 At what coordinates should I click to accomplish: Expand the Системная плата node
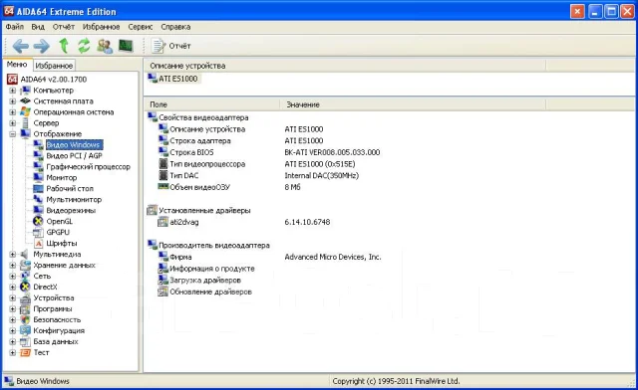(13, 101)
